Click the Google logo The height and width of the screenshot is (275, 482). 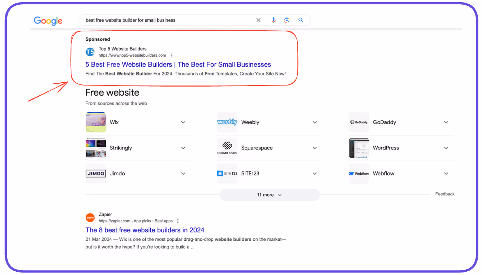click(48, 21)
